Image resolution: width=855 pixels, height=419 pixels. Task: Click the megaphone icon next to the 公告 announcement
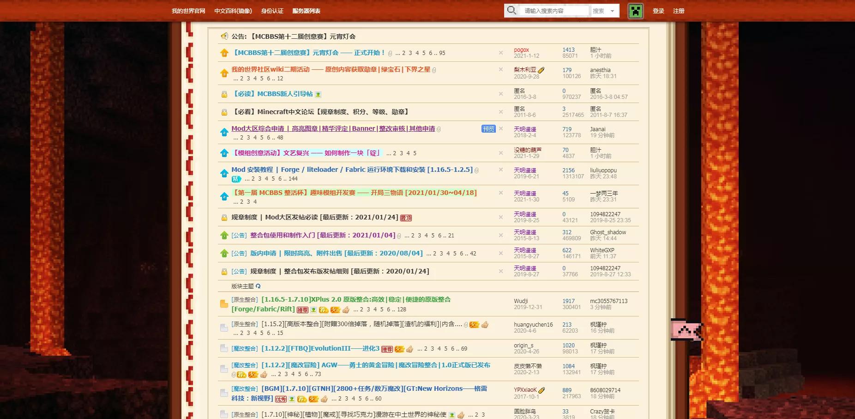225,36
